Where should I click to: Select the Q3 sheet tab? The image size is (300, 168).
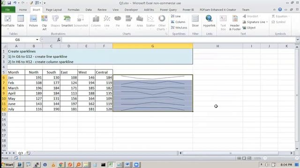pos(21,153)
